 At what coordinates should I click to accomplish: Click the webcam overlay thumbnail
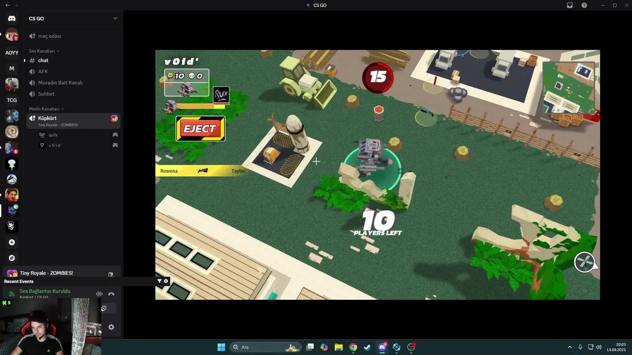pyautogui.click(x=50, y=326)
